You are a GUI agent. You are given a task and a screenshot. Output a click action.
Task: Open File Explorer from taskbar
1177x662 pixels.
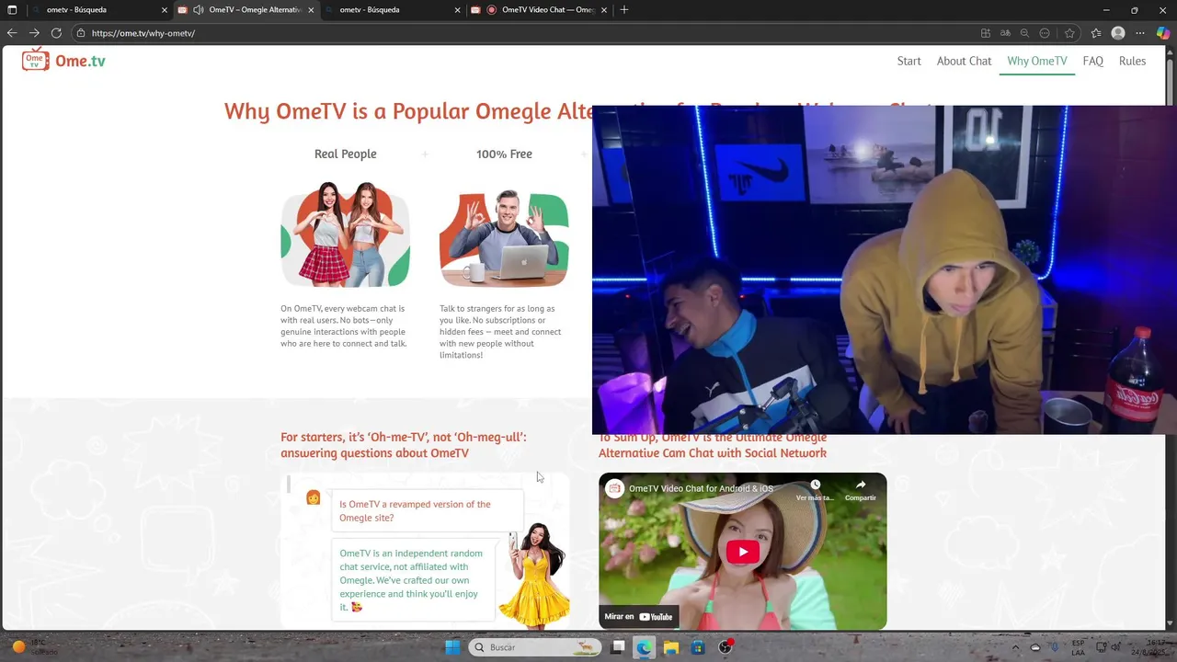point(670,647)
